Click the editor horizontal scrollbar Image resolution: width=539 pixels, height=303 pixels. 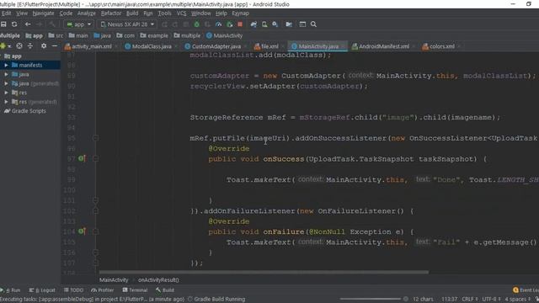(264, 273)
